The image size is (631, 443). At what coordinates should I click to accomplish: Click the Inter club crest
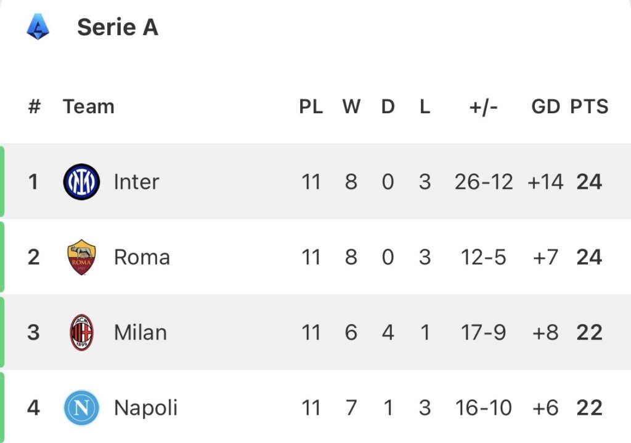[x=81, y=182]
